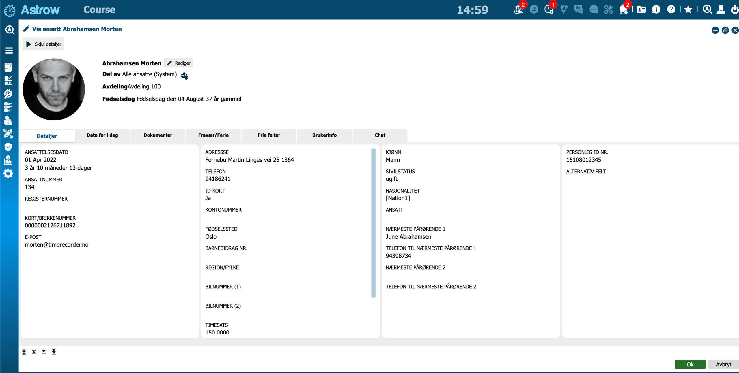Open the tools wrench icon in top bar

609,10
